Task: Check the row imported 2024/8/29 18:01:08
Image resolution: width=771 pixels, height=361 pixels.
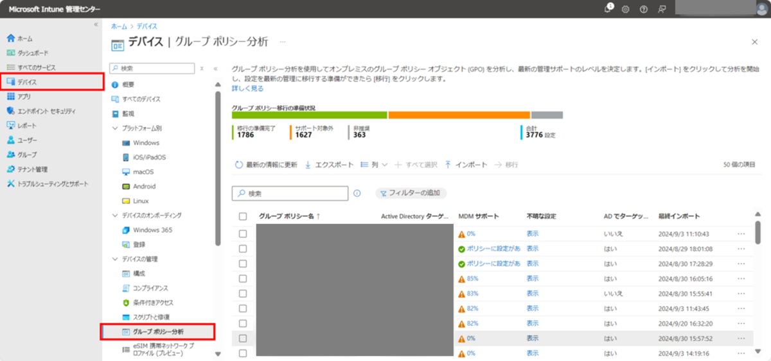Action: pyautogui.click(x=243, y=249)
